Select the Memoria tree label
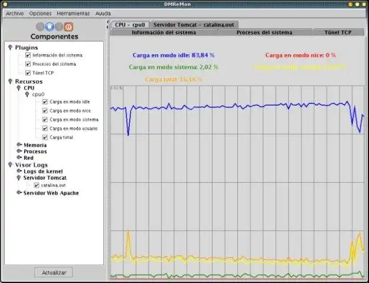 click(x=35, y=145)
